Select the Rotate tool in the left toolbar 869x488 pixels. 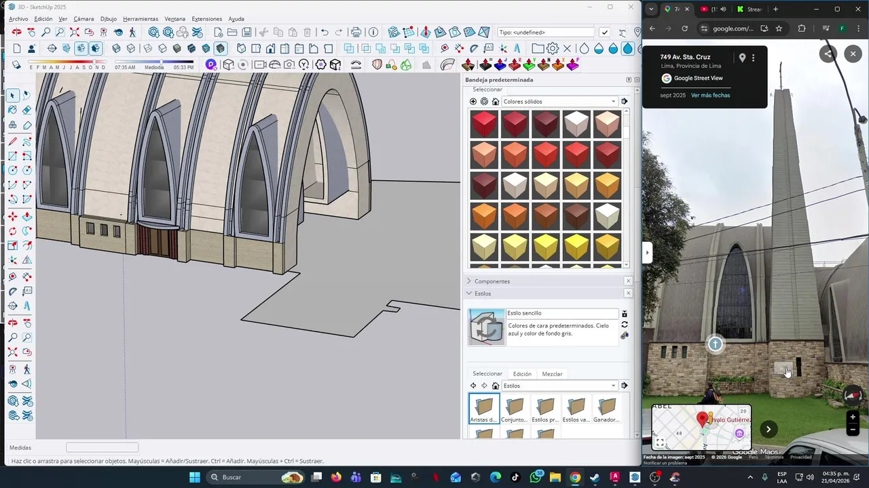pyautogui.click(x=12, y=231)
